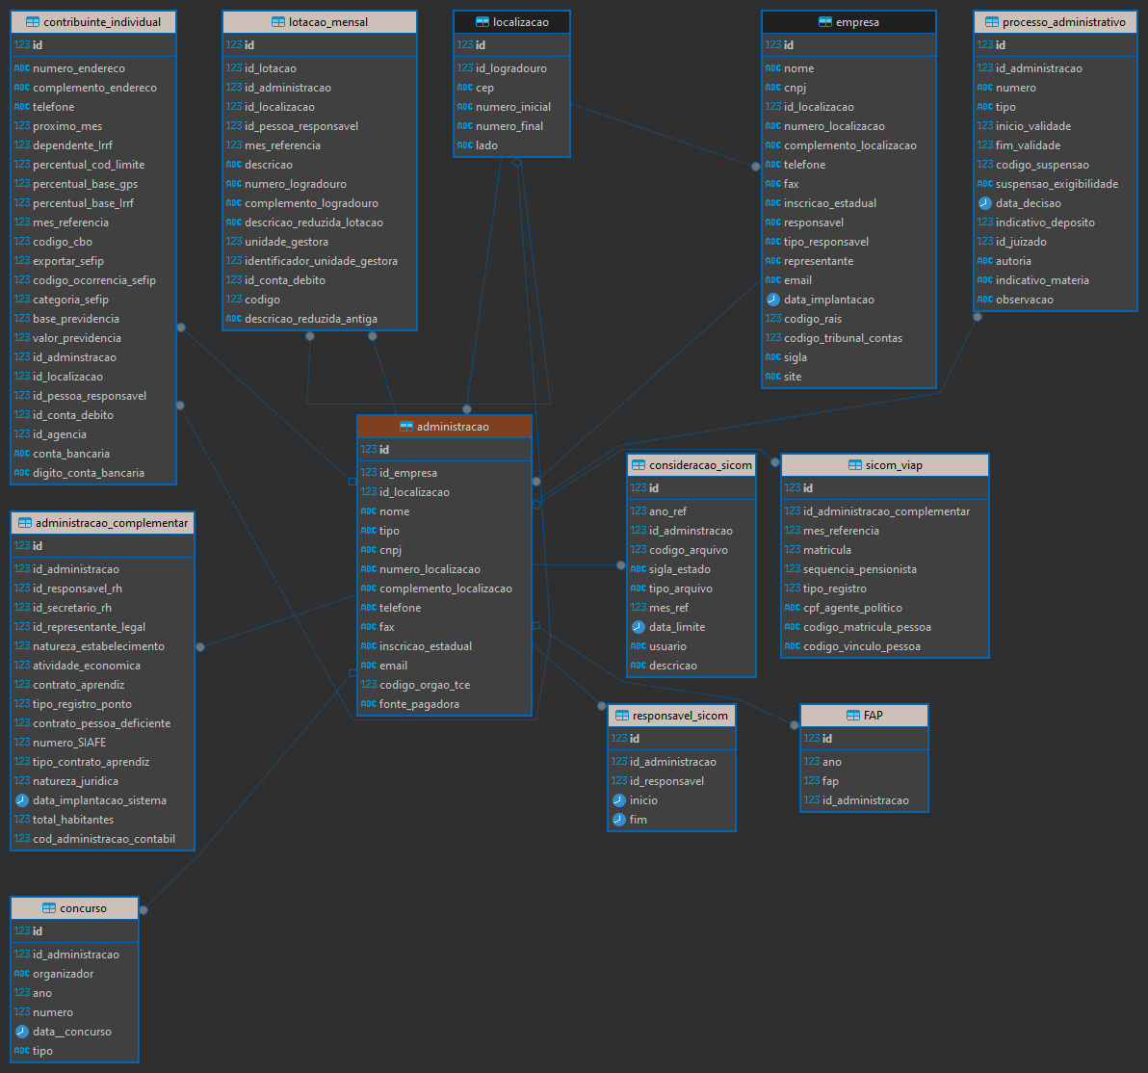Click the concurso table icon

point(49,908)
